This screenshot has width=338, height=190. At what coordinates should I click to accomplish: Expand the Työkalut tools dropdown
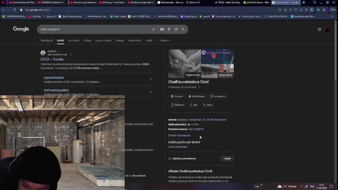pos(165,40)
